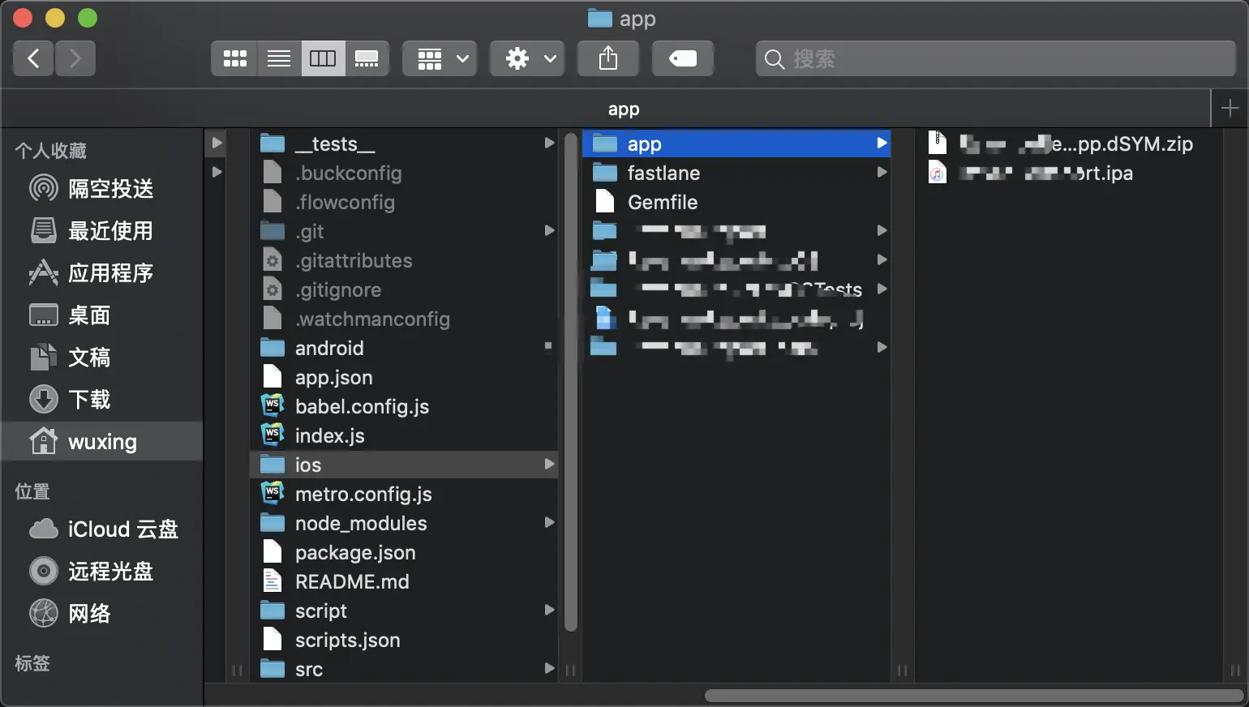1249x707 pixels.
Task: Go back with the left chevron button
Action: pyautogui.click(x=33, y=58)
